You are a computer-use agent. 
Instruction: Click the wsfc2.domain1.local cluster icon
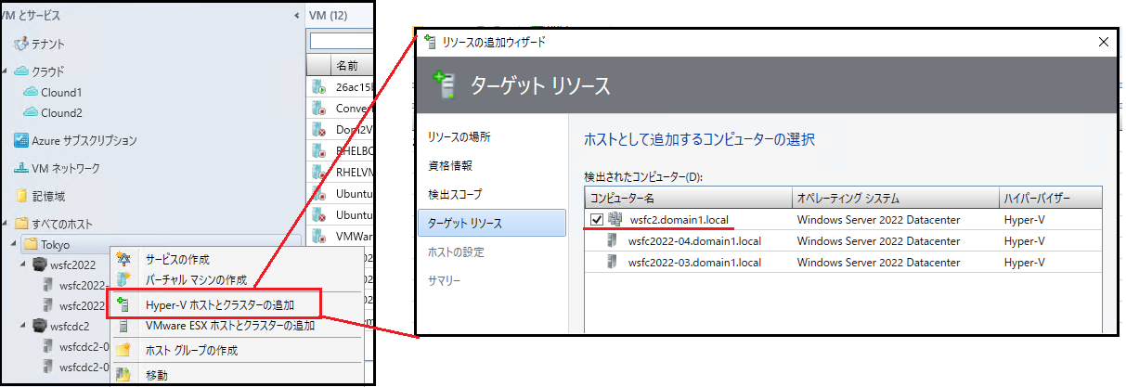tap(615, 220)
